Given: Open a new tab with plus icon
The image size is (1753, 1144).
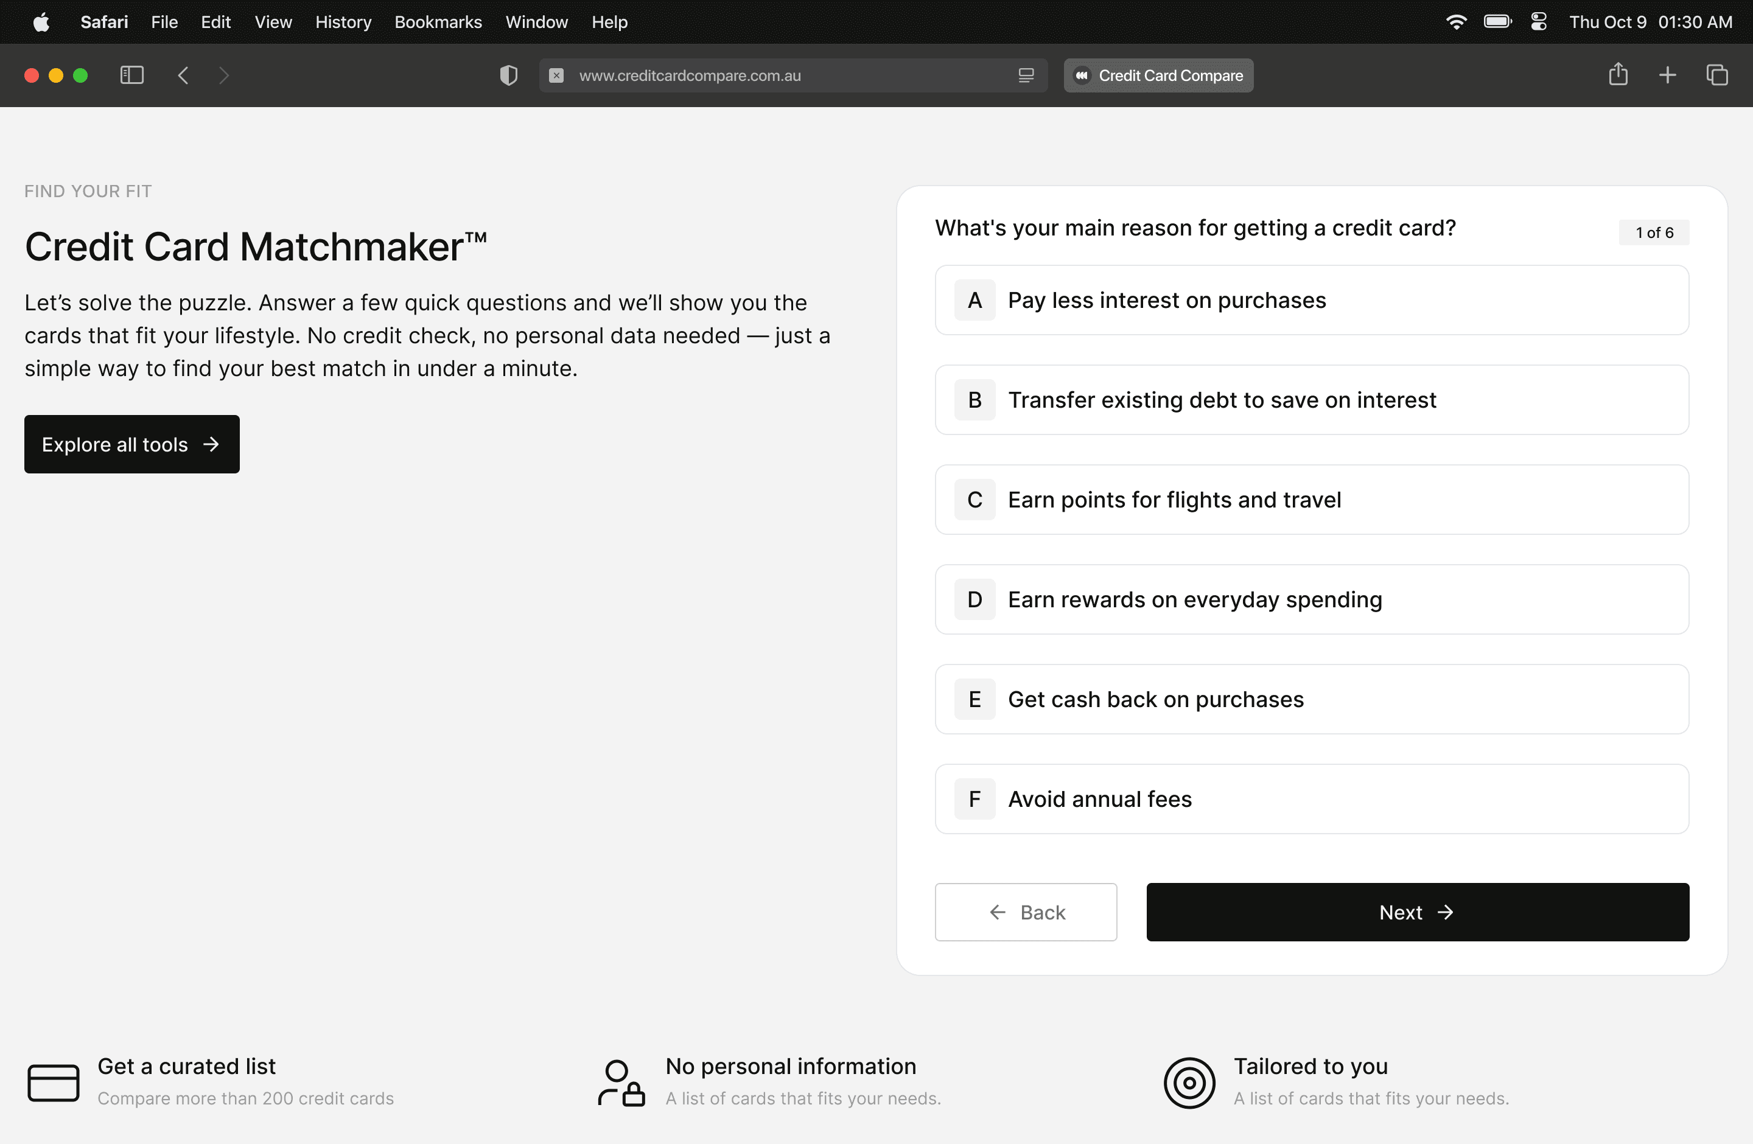Looking at the screenshot, I should coord(1668,75).
